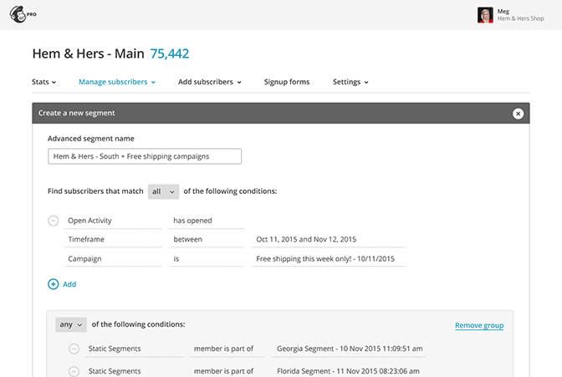Click the Mailchimp Pro logo icon
Screen dimensions: 562x377
pyautogui.click(x=17, y=14)
